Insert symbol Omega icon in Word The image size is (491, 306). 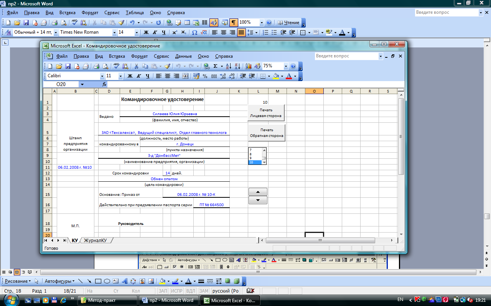[x=194, y=33]
